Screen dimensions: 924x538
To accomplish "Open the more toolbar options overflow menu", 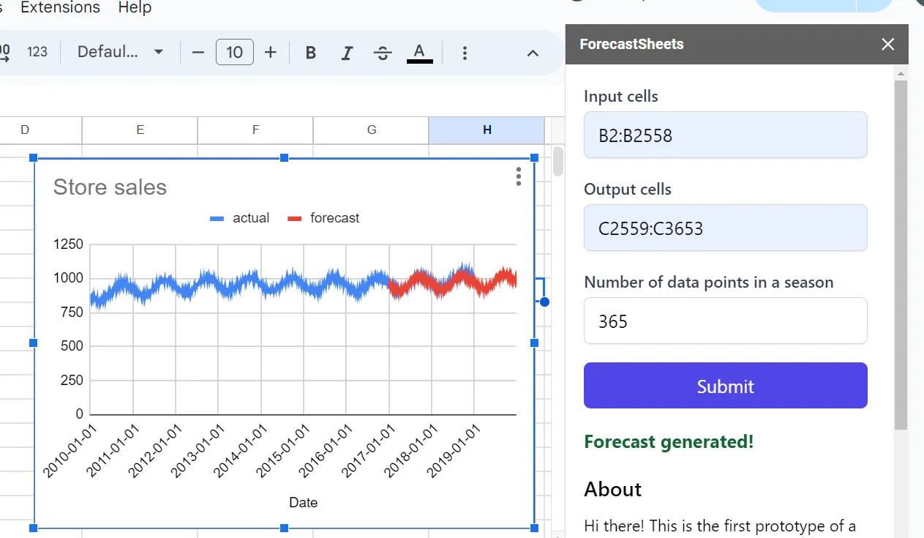I will point(465,52).
